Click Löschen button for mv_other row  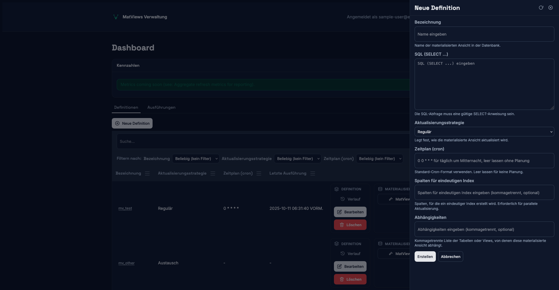tap(350, 279)
